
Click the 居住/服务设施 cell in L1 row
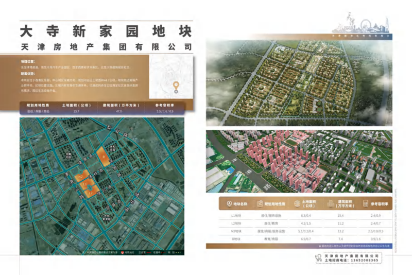[271, 216]
